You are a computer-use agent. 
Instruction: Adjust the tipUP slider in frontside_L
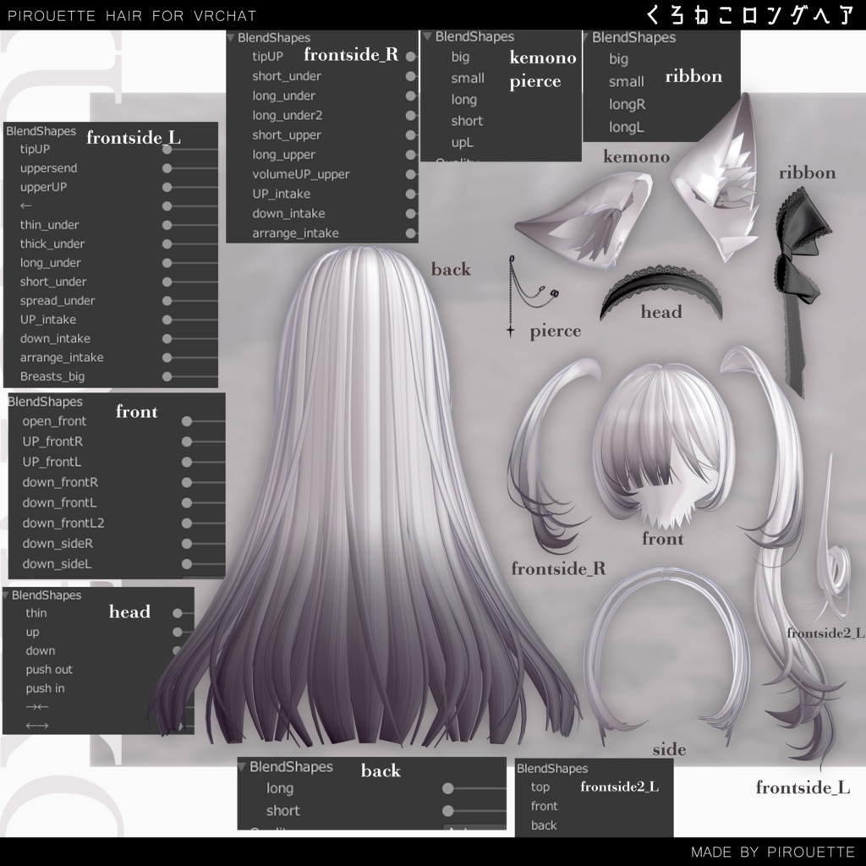[167, 149]
